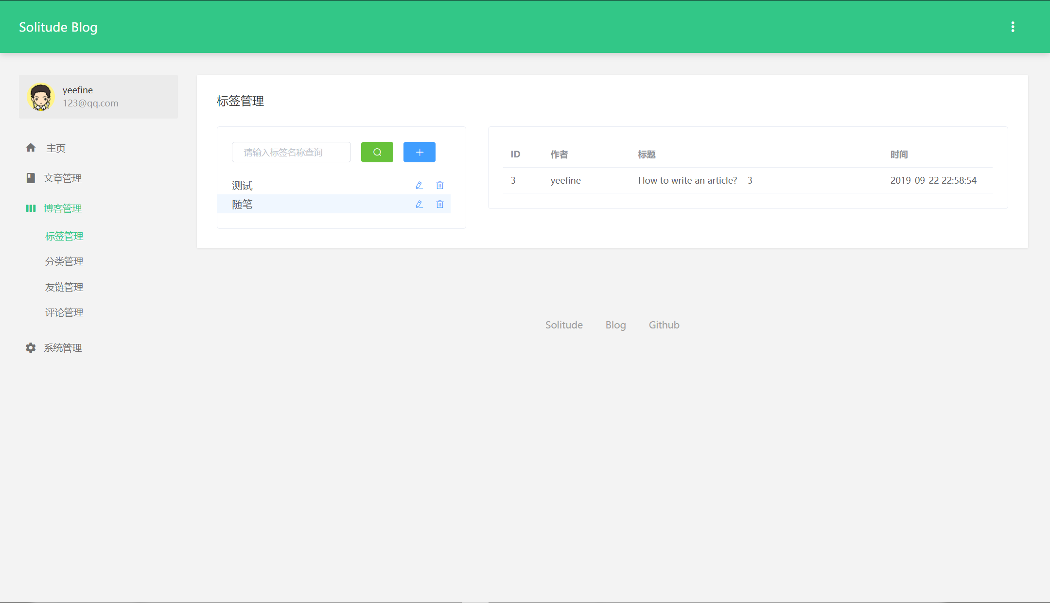Viewport: 1050px width, 603px height.
Task: Edit the 测试 tag with the pencil icon
Action: 419,185
